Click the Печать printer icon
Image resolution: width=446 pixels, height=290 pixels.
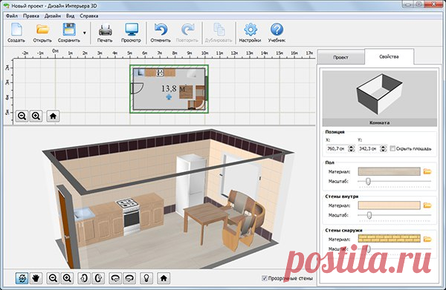click(x=106, y=30)
